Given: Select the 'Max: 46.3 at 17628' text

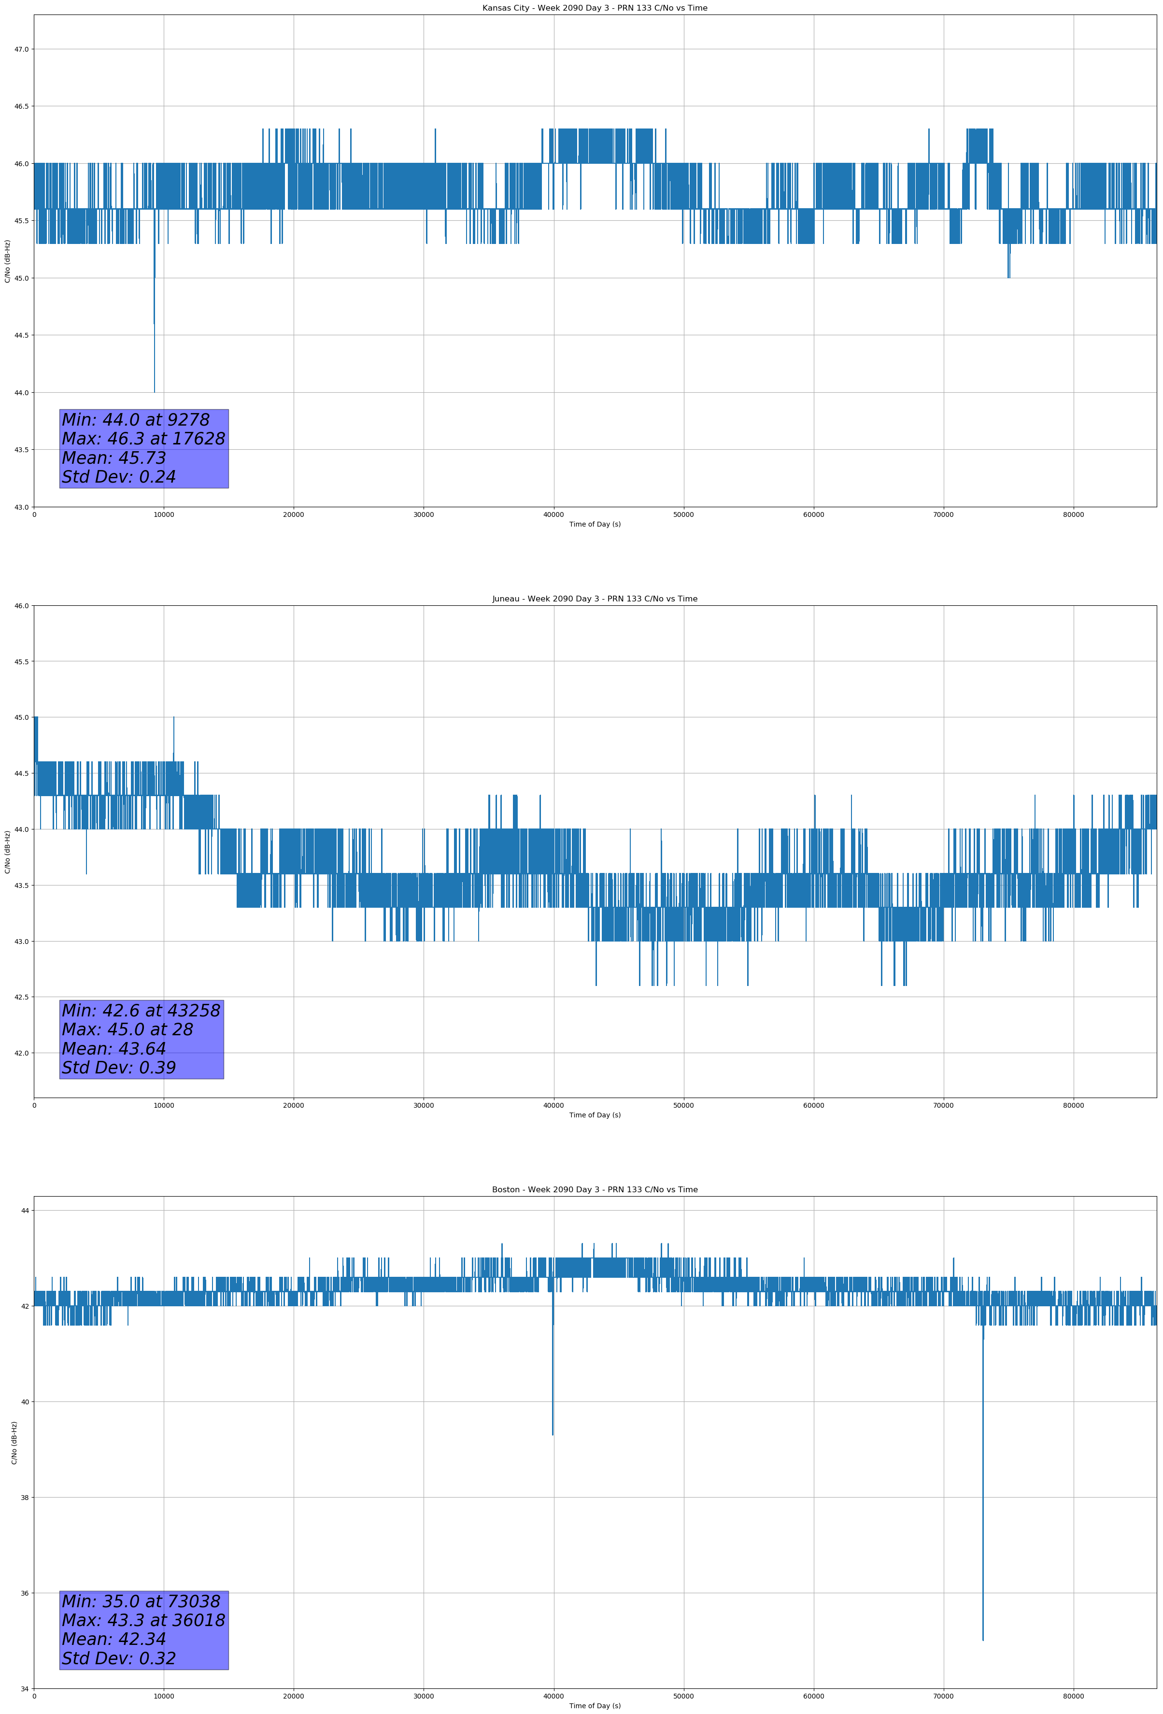Looking at the screenshot, I should 143,439.
